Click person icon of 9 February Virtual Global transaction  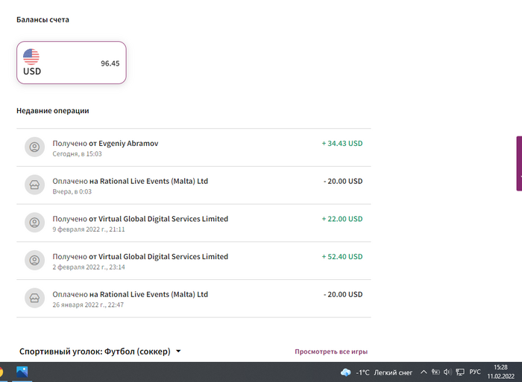tap(34, 223)
